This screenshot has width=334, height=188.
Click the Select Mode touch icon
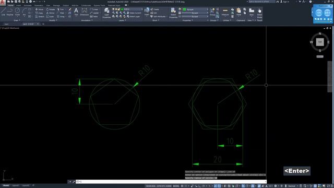(x=259, y=13)
